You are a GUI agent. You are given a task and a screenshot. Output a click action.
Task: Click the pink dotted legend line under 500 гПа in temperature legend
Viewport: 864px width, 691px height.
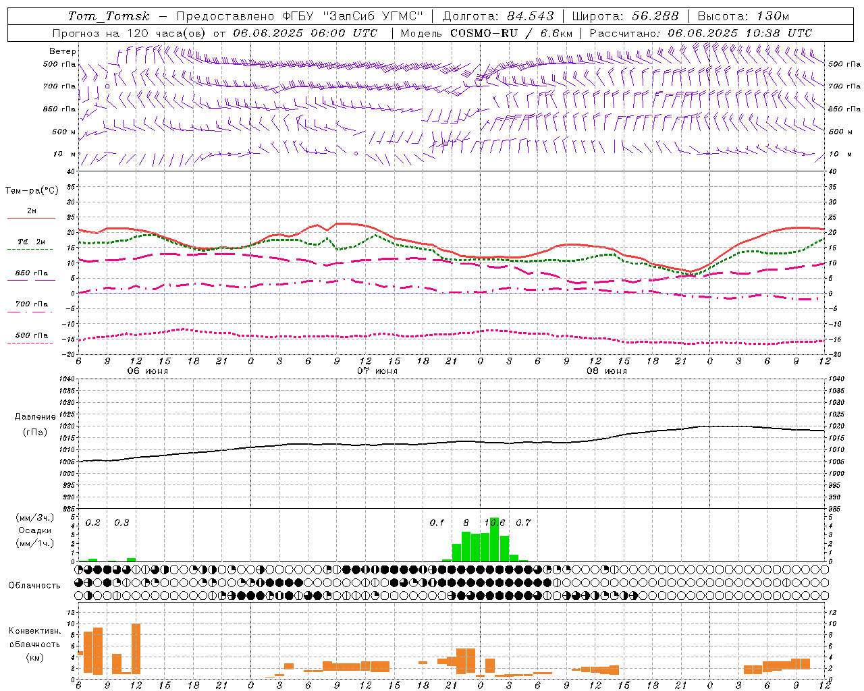(30, 343)
